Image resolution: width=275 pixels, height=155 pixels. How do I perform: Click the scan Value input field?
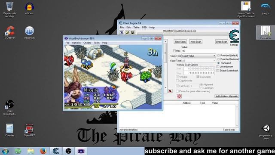[x=210, y=51]
